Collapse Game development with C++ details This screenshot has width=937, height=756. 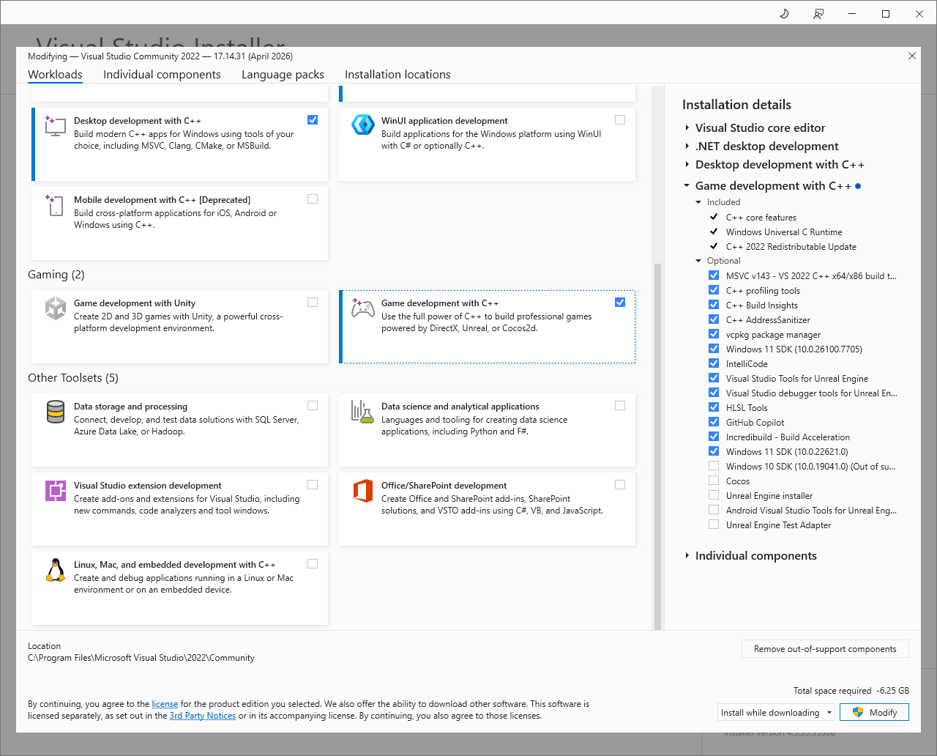[x=687, y=186]
